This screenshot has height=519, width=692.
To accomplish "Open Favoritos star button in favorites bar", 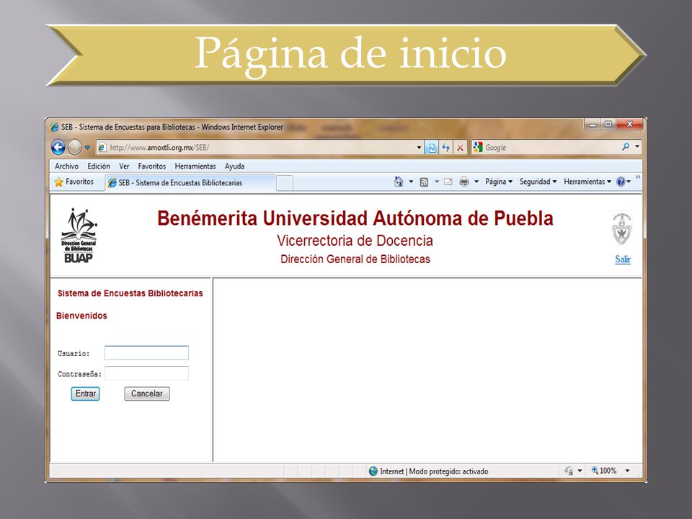I will click(74, 182).
